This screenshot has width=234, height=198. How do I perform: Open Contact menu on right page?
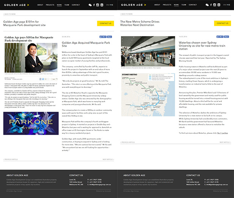(x=193, y=5)
